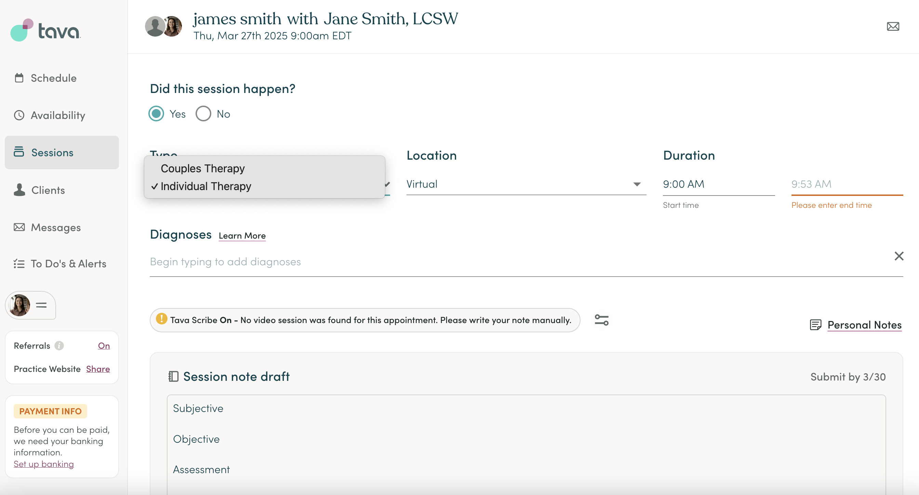This screenshot has width=919, height=495.
Task: Click Jane Smith's provider photo in the header
Action: [173, 26]
